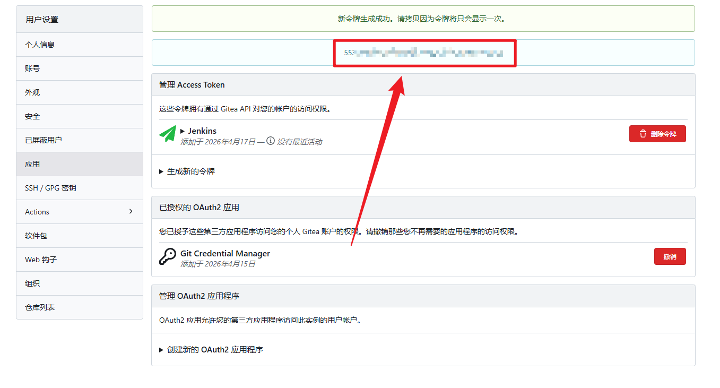Click the generated token text box

tap(423, 53)
